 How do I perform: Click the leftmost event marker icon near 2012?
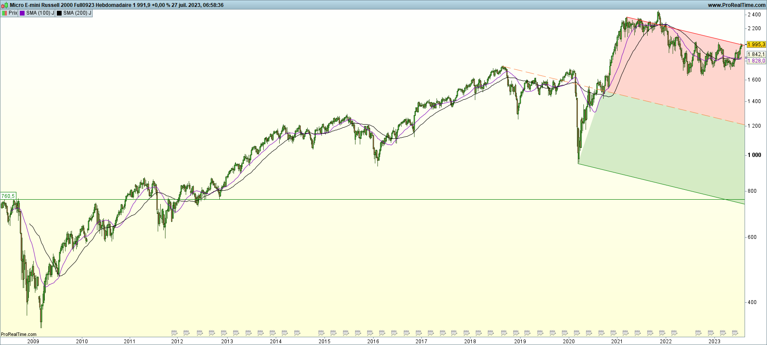click(174, 333)
